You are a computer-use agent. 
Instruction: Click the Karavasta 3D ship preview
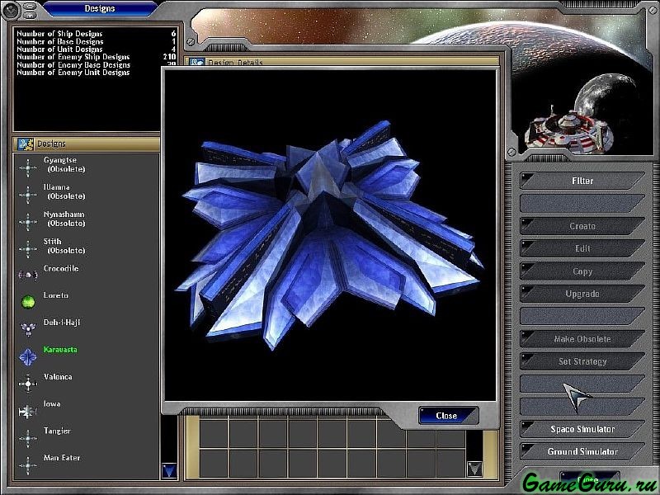330,234
